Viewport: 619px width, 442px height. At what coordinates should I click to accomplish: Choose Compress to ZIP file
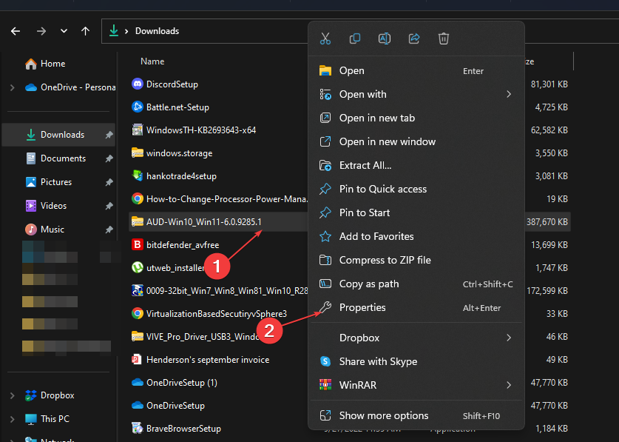416,260
